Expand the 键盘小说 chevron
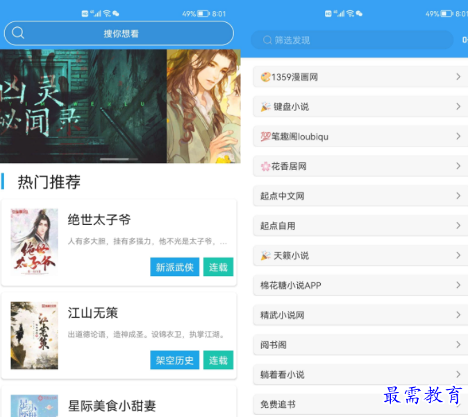 coord(458,106)
